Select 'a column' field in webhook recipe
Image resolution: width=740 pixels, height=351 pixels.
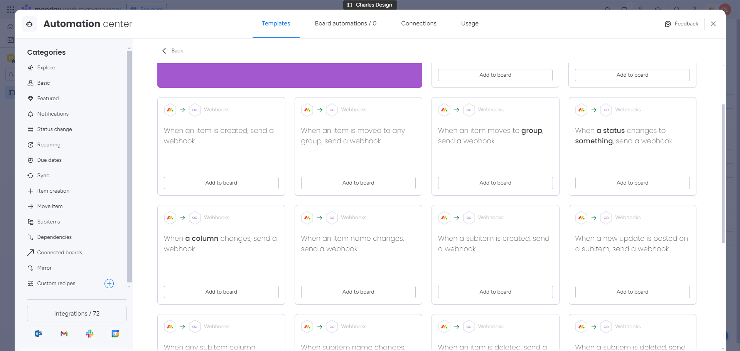click(x=202, y=238)
